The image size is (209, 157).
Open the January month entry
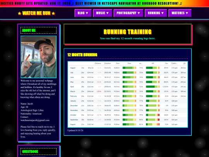coord(73,101)
